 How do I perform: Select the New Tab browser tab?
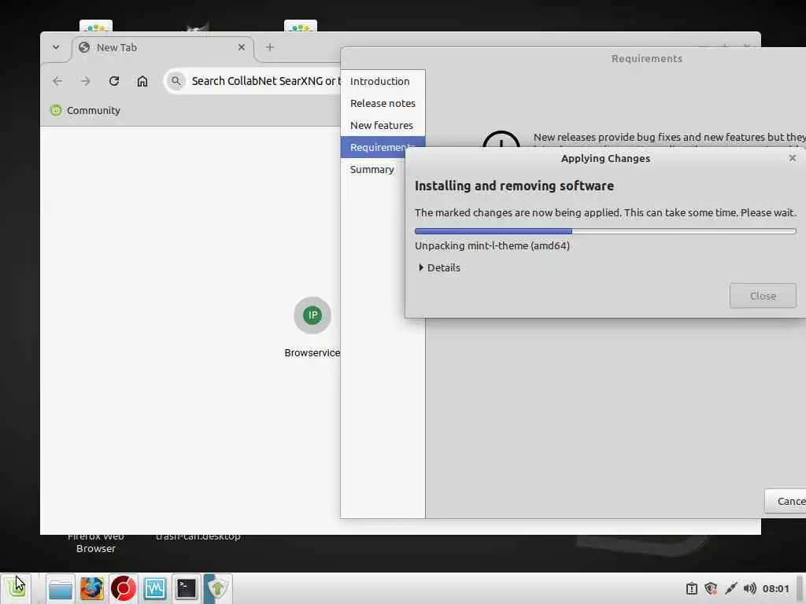(x=162, y=48)
